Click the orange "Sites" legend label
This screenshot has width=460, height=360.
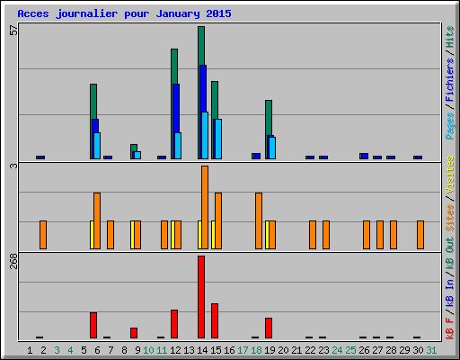click(449, 218)
